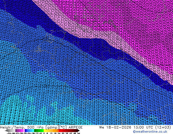
Task: Click the '54' legend maximum value
Action: (79, 133)
